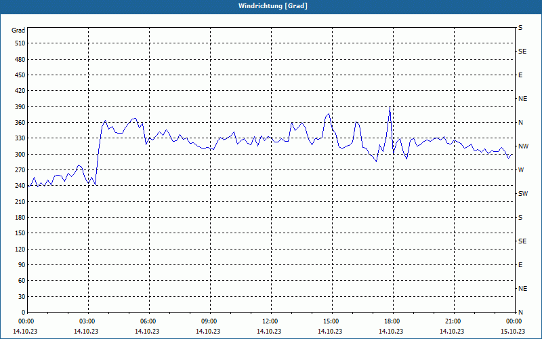Click the 360 y-axis value label

tap(20, 123)
